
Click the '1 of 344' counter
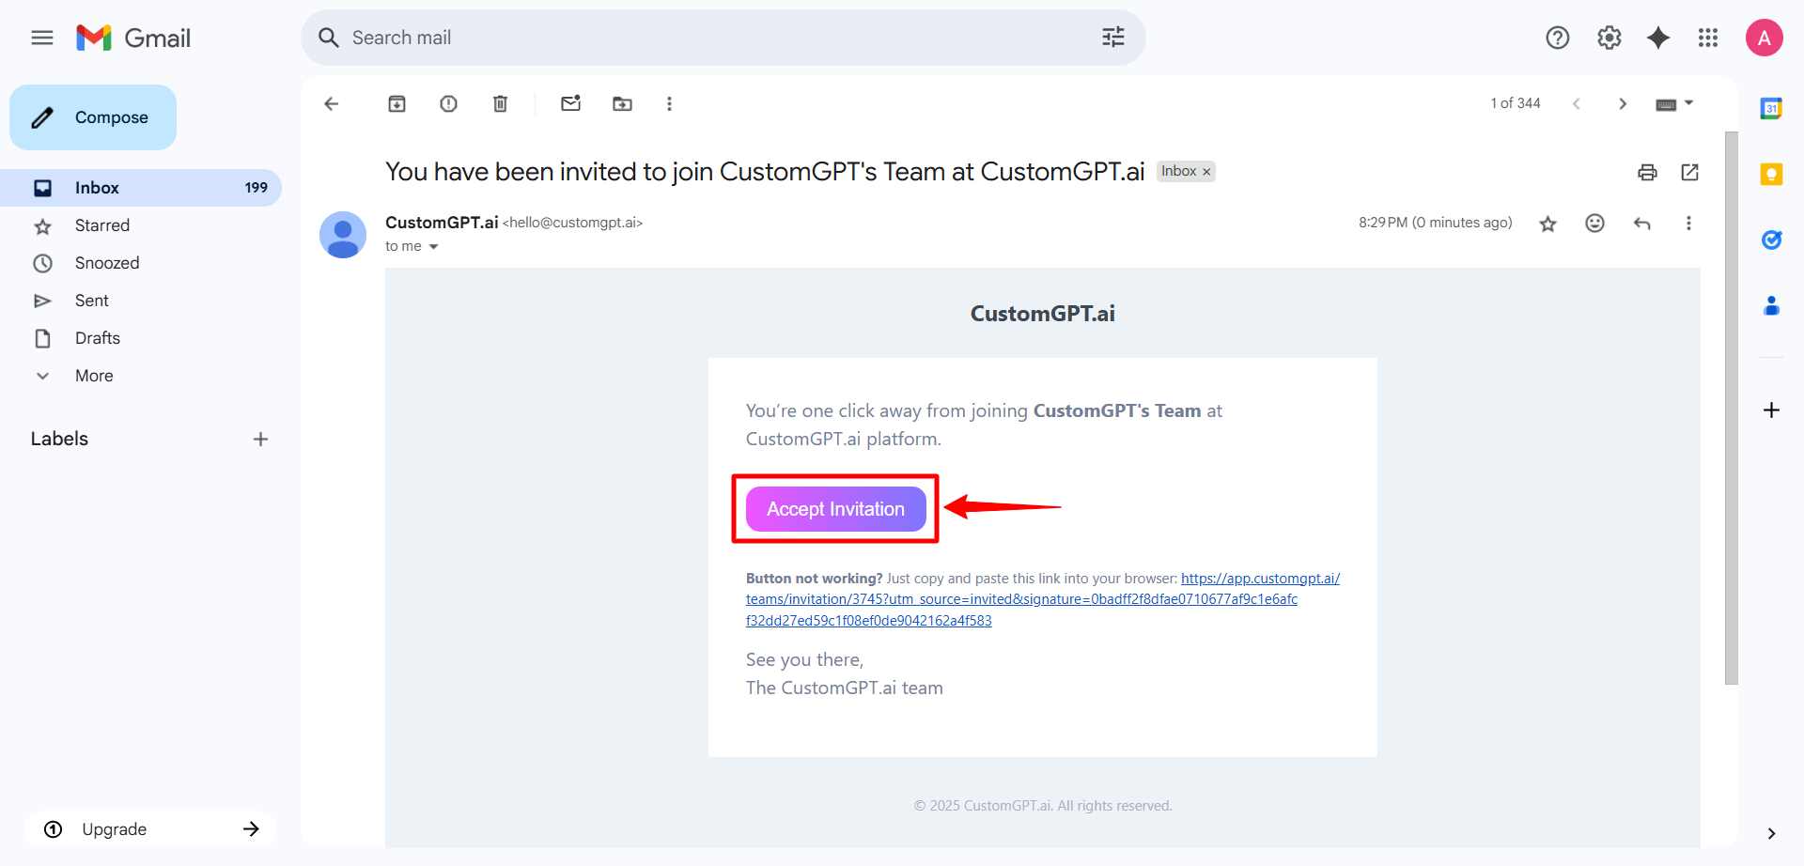coord(1516,103)
